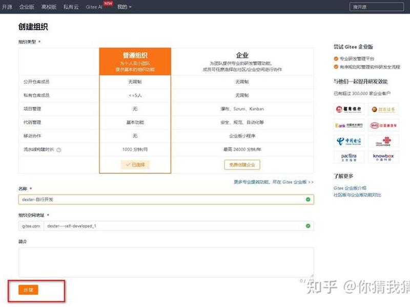
Task: Click the 最高 24000 分钟/年 cell
Action: [x=242, y=149]
